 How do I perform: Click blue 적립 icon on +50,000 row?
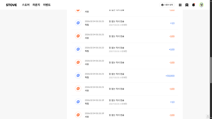tap(78, 75)
